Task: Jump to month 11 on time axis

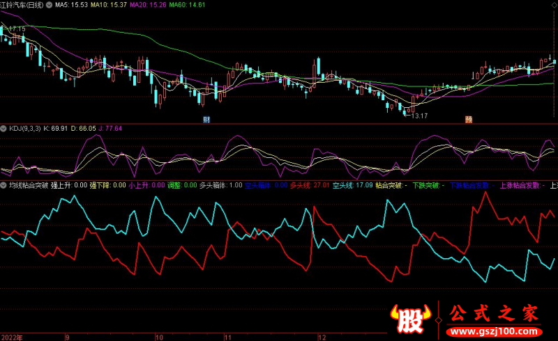Action: (228, 338)
